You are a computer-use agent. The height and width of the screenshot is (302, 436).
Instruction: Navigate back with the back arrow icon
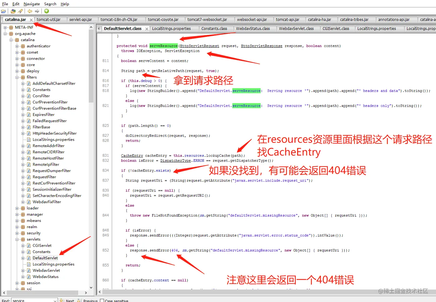tap(30, 11)
